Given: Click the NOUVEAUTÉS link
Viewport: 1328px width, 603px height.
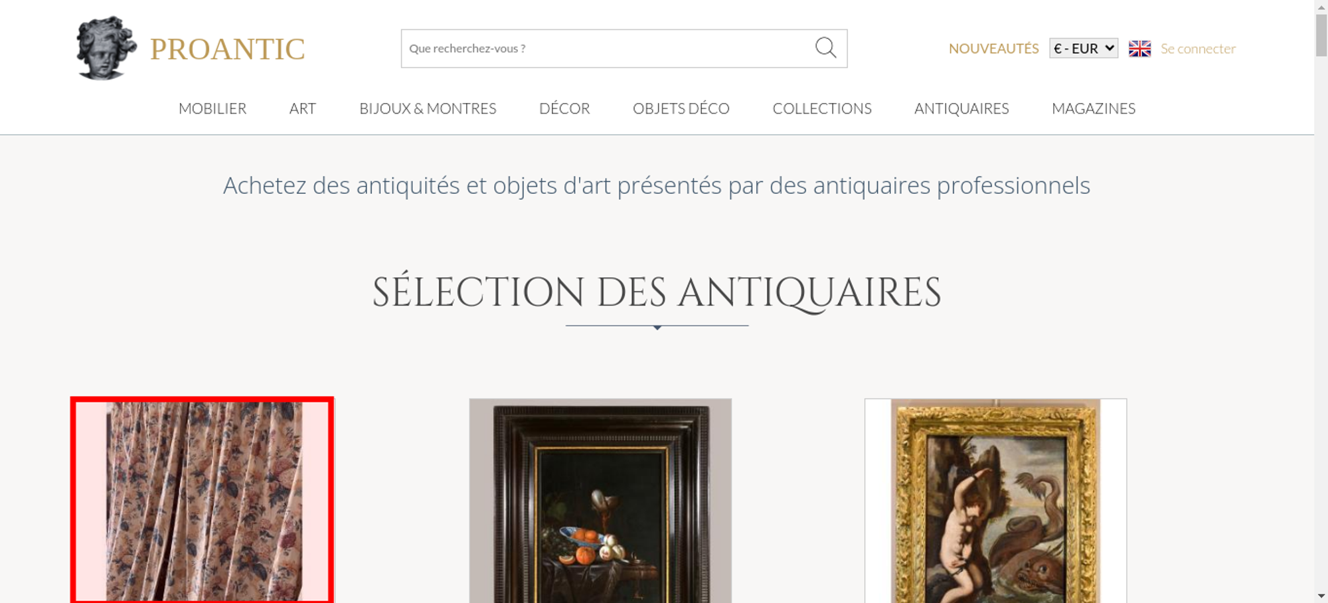Looking at the screenshot, I should tap(993, 48).
